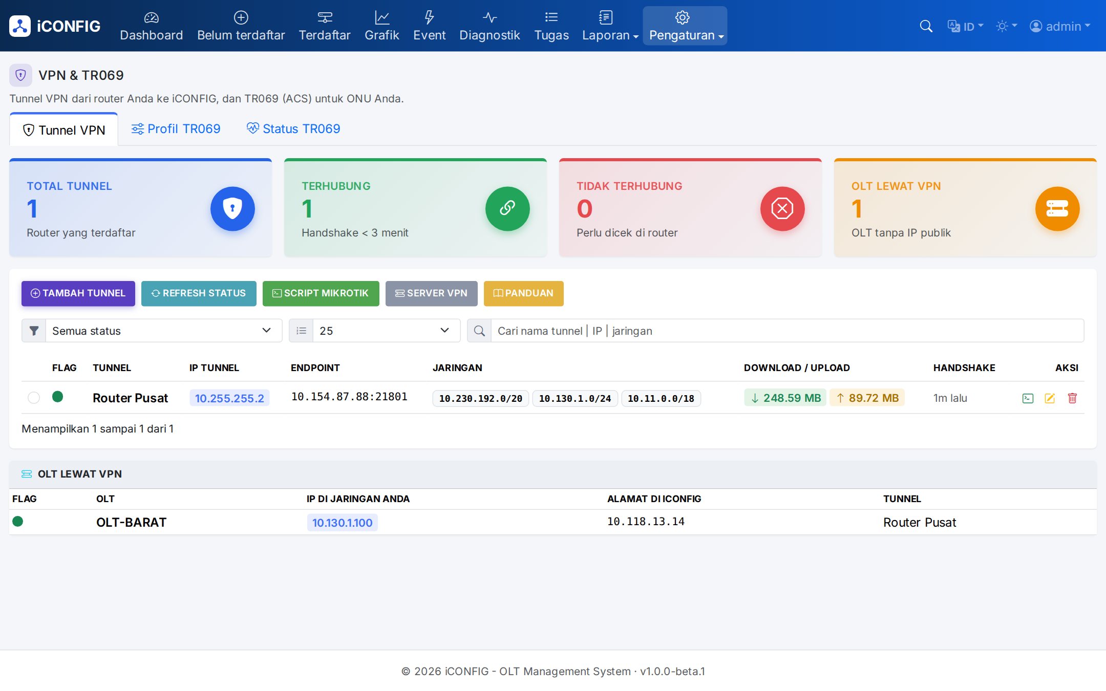Switch to the Status TR069 tab

pyautogui.click(x=293, y=128)
